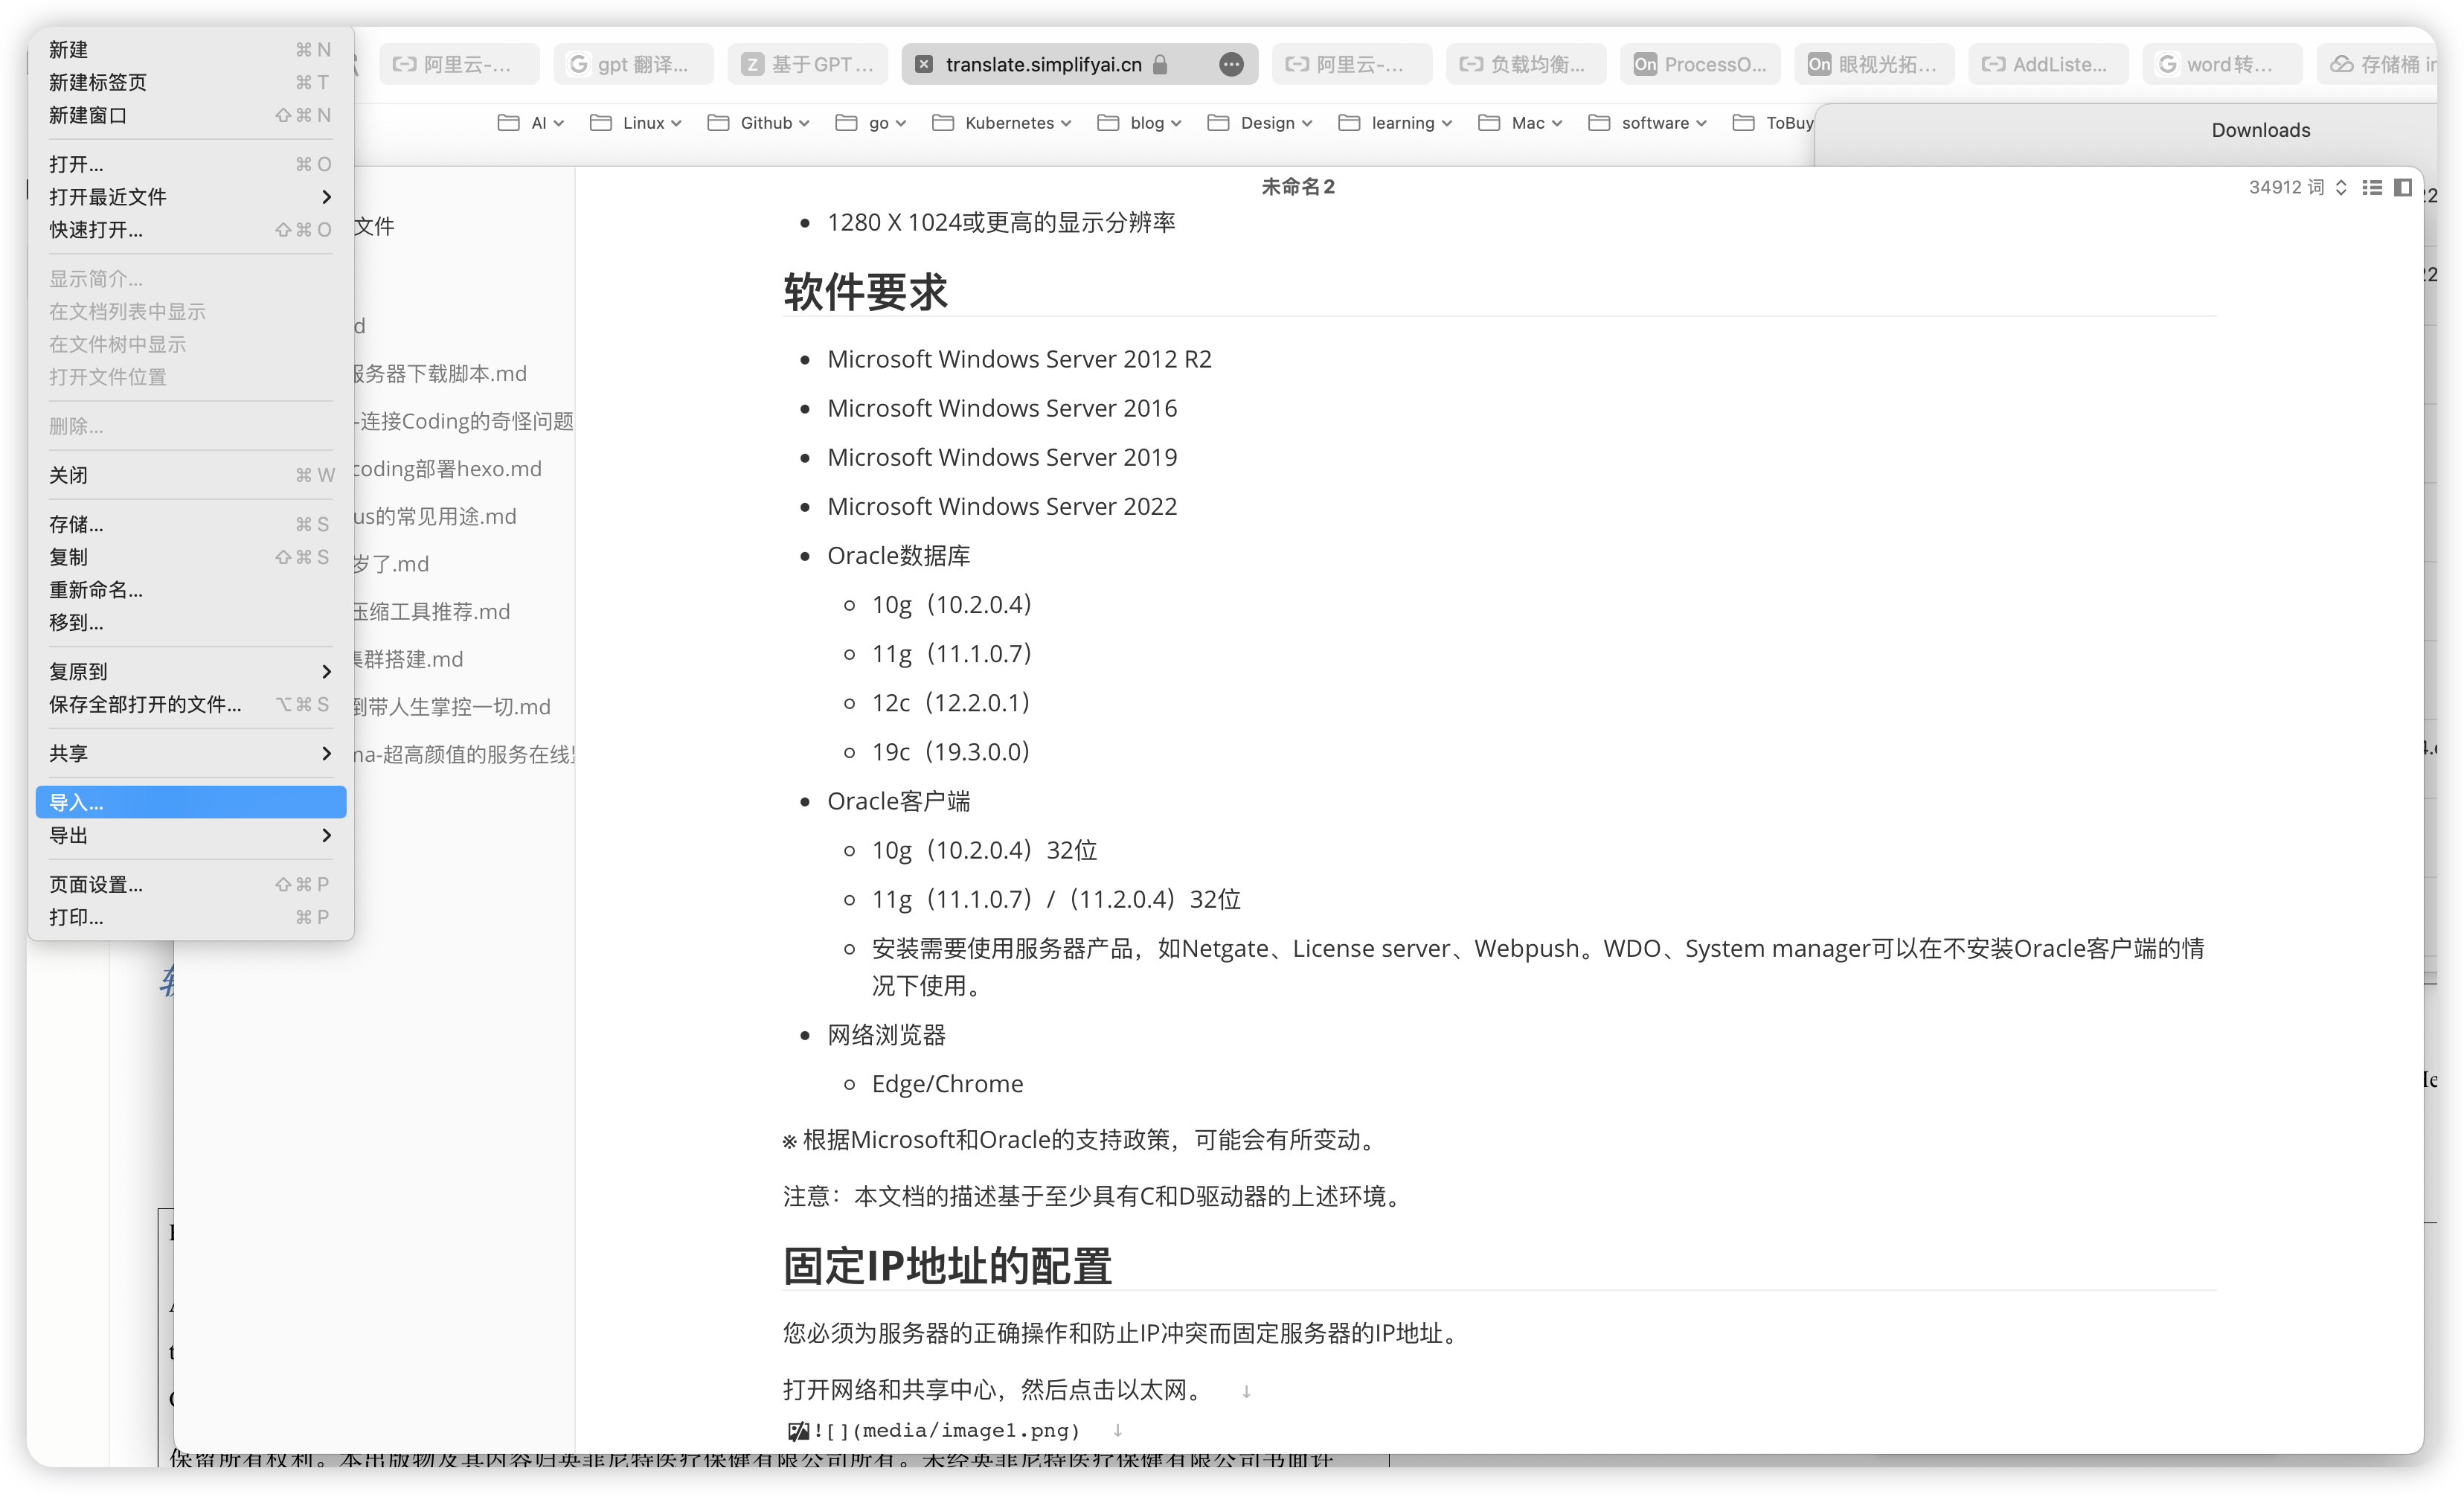Screen dimensions: 2464x1494
Task: Open the word count stepper arrows
Action: pos(2341,187)
